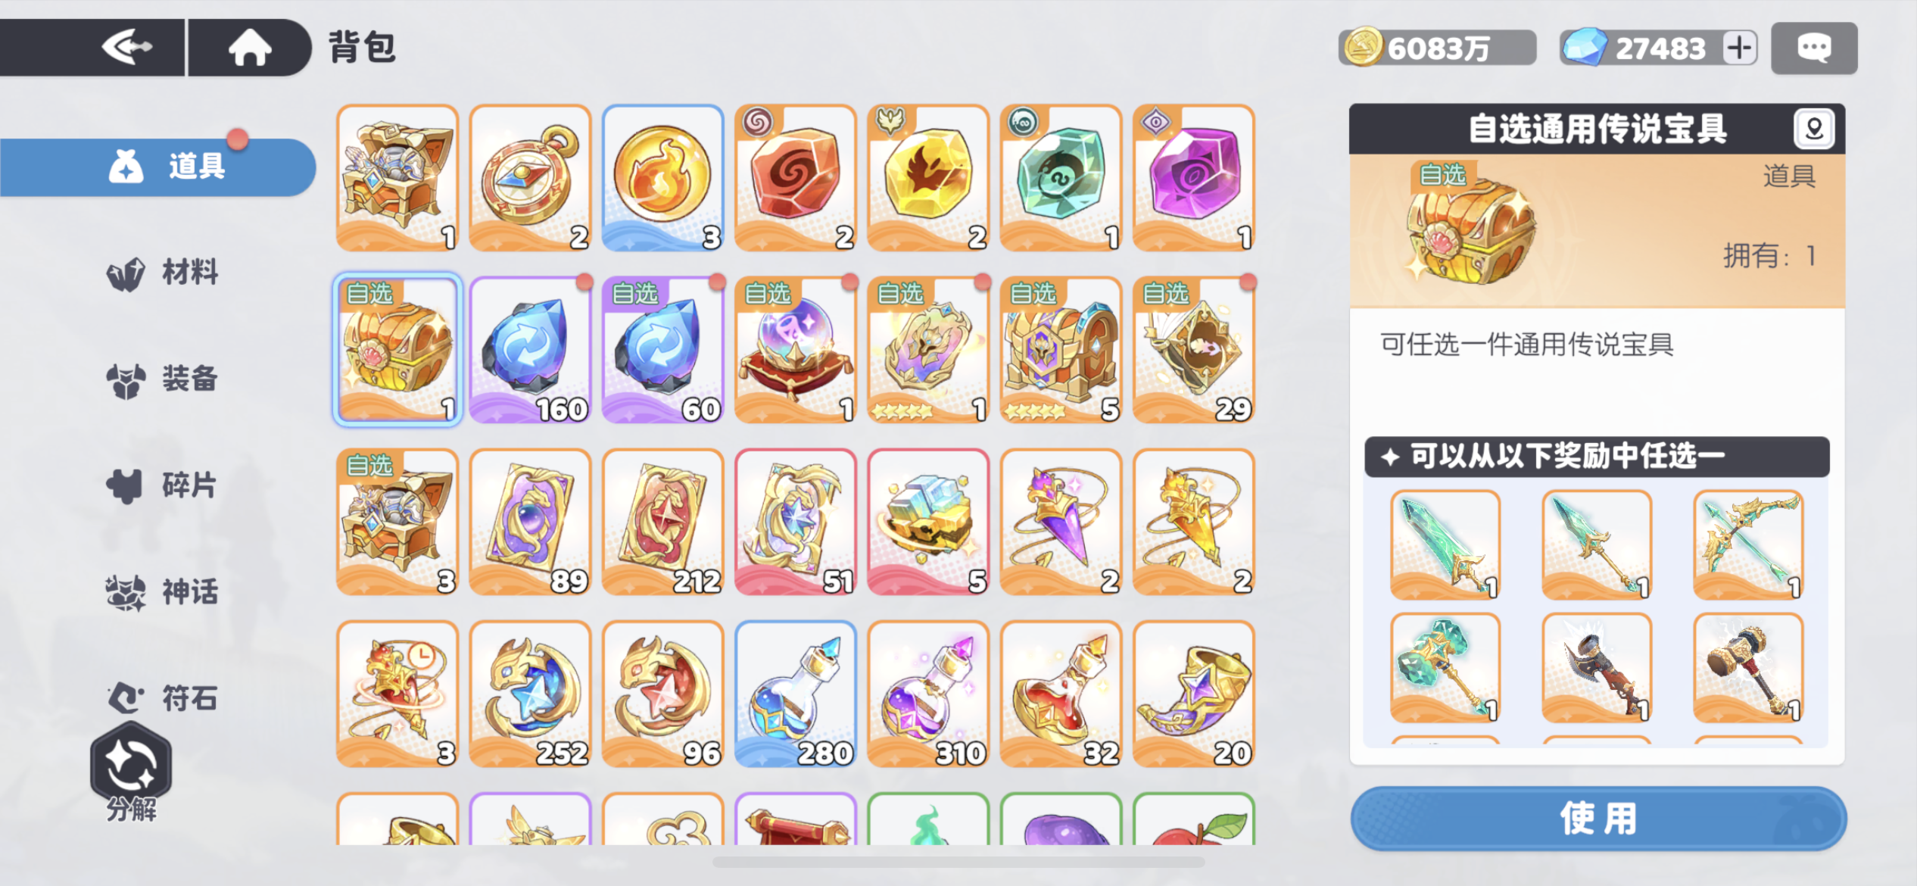Switch to the 装备 tab

163,379
